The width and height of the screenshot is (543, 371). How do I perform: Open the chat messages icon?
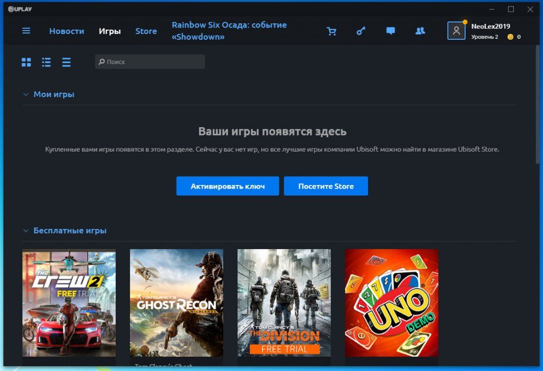pyautogui.click(x=391, y=31)
